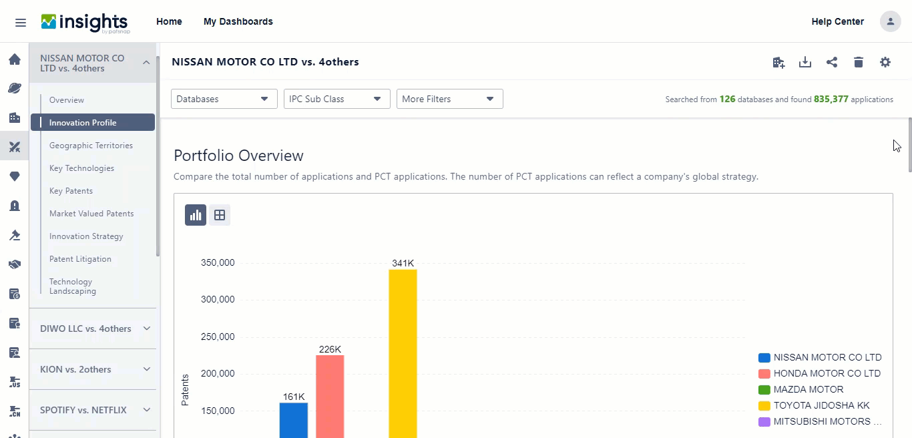Open the Databases filter dropdown
The height and width of the screenshot is (438, 912).
[x=224, y=98]
